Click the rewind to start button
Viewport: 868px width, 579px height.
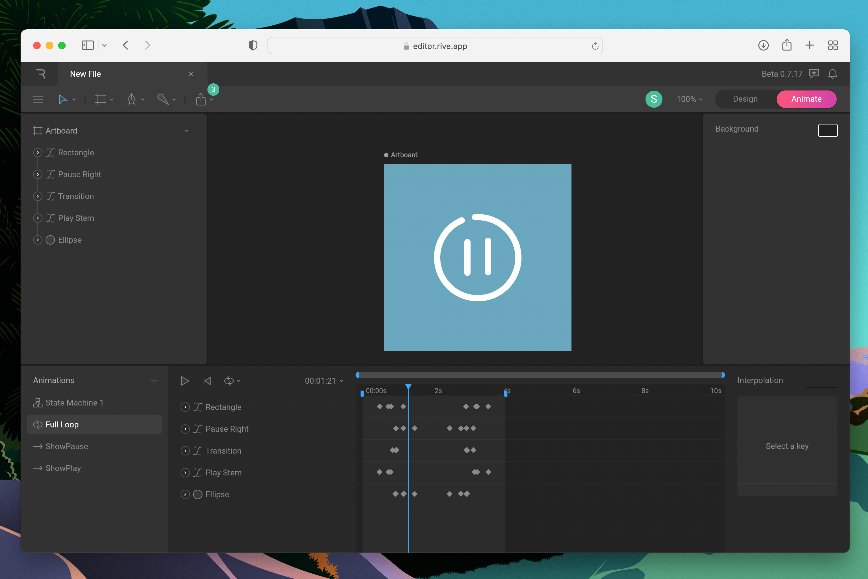click(207, 381)
